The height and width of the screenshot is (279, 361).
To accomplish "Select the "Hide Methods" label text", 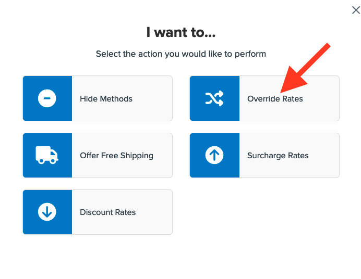I will [x=106, y=99].
